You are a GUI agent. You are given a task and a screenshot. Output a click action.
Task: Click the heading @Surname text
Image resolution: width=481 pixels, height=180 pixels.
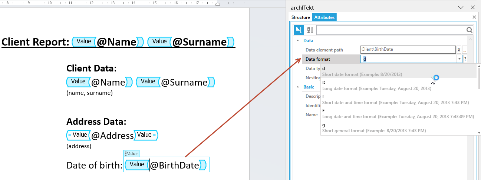(x=200, y=42)
